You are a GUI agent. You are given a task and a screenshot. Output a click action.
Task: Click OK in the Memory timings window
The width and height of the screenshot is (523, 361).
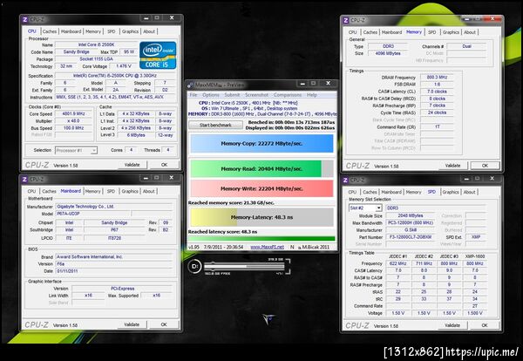pos(485,166)
